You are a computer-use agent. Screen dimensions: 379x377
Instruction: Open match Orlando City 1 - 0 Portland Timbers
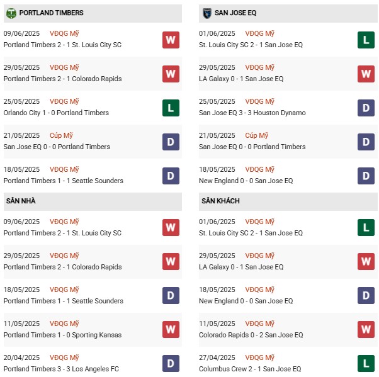56,113
